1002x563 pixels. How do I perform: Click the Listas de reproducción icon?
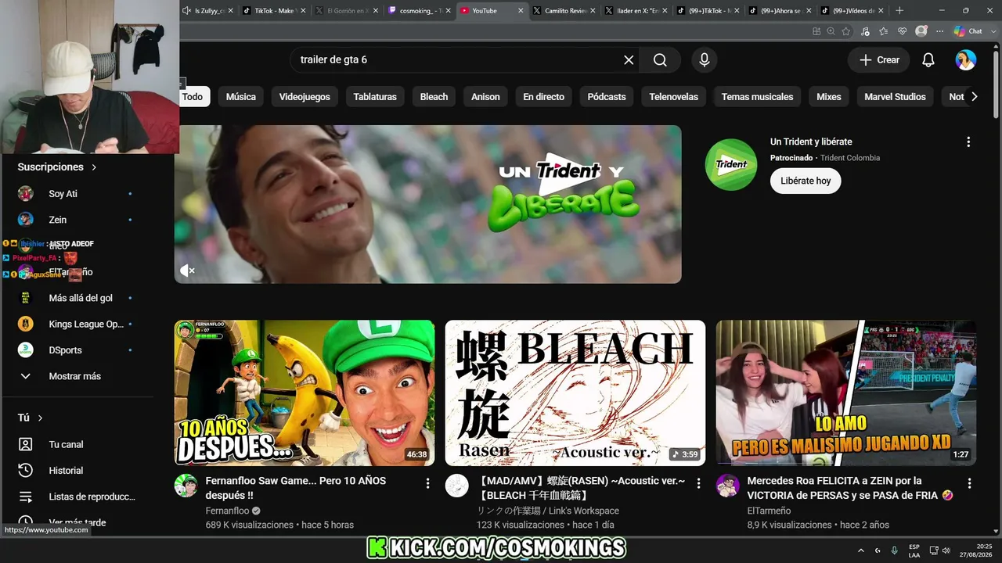click(x=26, y=497)
